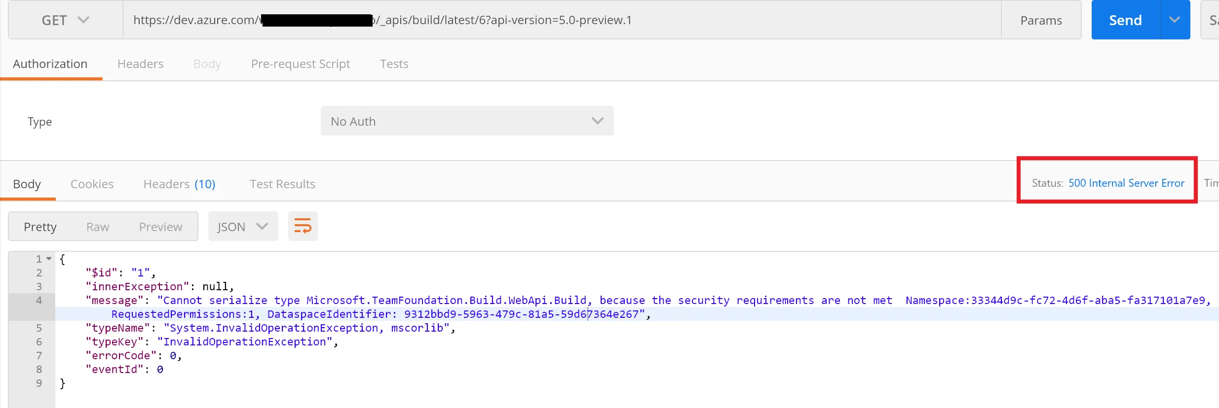Click the wrap lines icon
Viewport: 1219px width, 408px height.
click(303, 226)
